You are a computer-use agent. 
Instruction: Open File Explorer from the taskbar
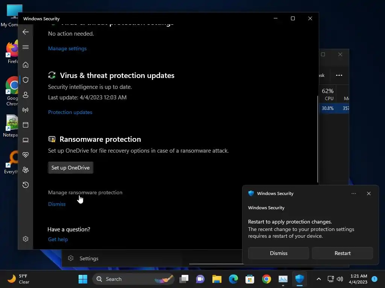click(x=217, y=279)
